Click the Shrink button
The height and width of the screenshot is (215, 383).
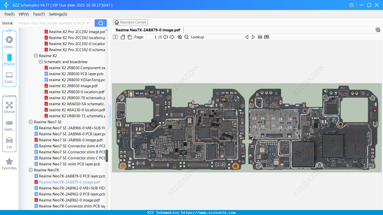pyautogui.click(x=7, y=23)
